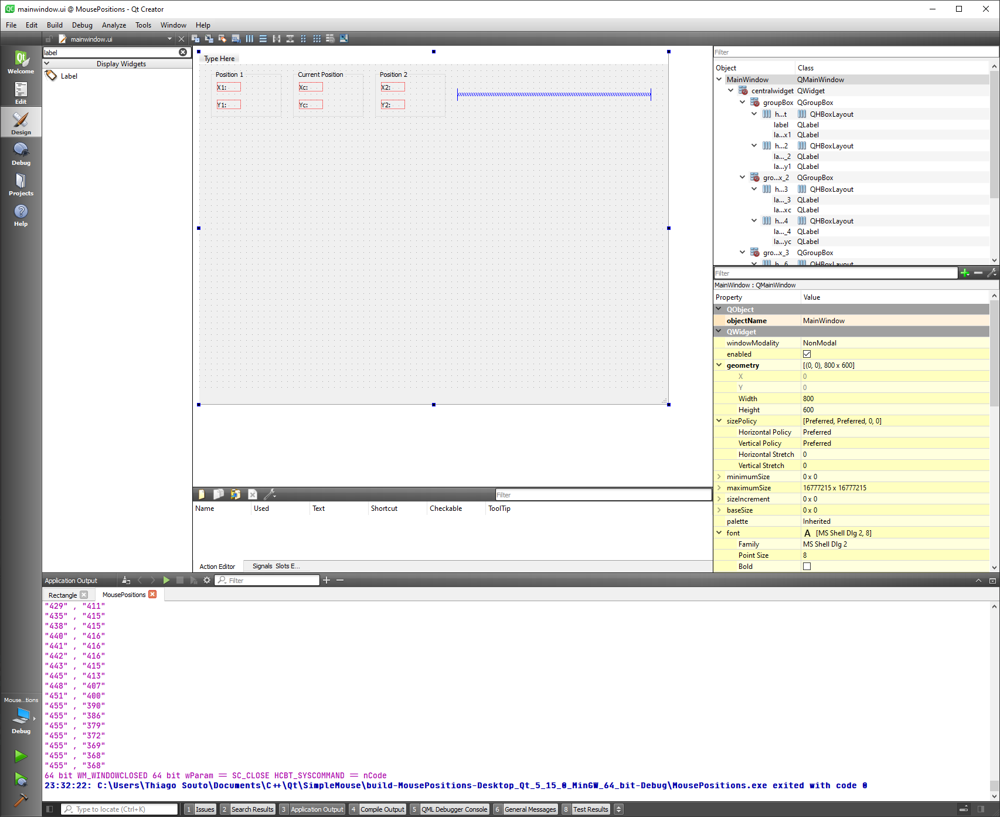
Task: Expand the minimumSize property
Action: point(719,477)
